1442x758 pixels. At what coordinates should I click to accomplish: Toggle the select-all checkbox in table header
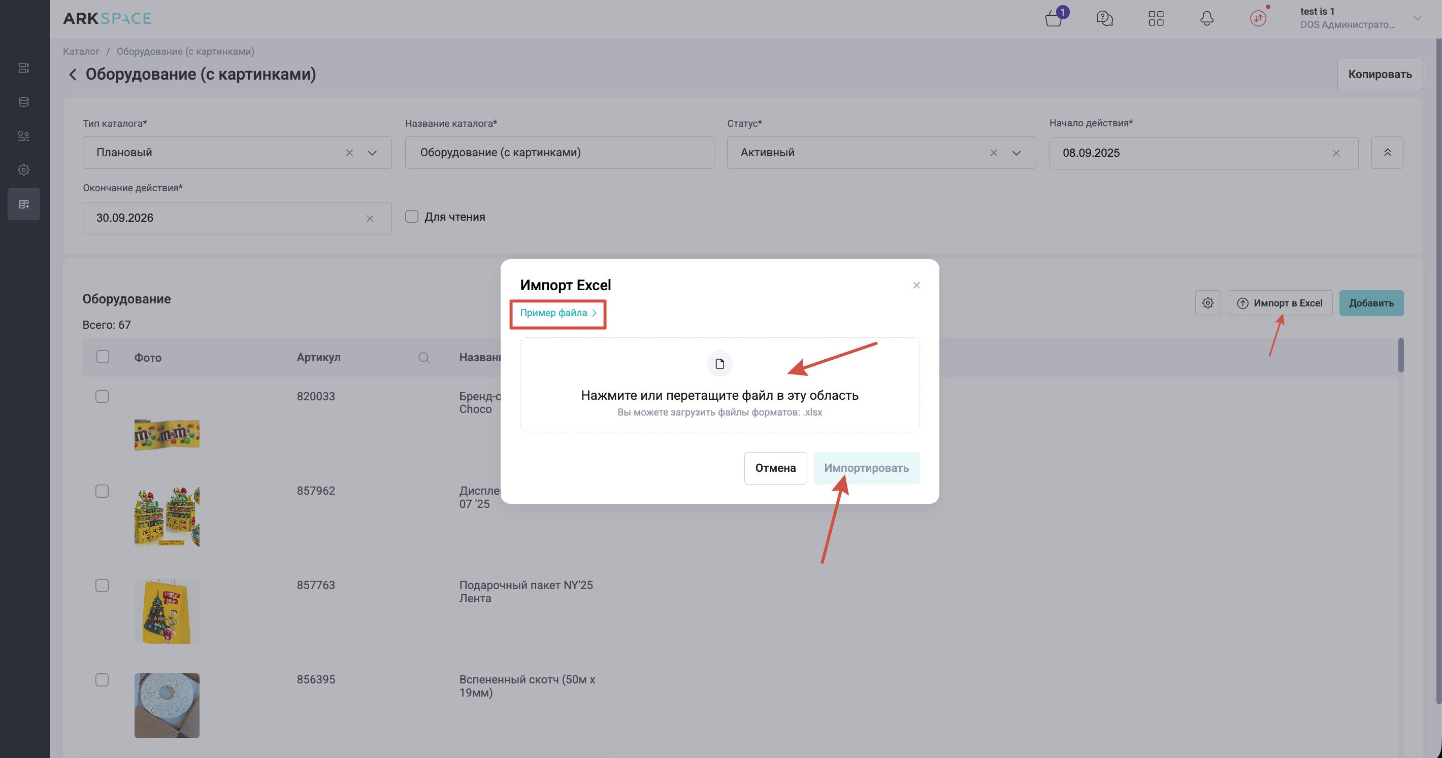[x=103, y=357]
